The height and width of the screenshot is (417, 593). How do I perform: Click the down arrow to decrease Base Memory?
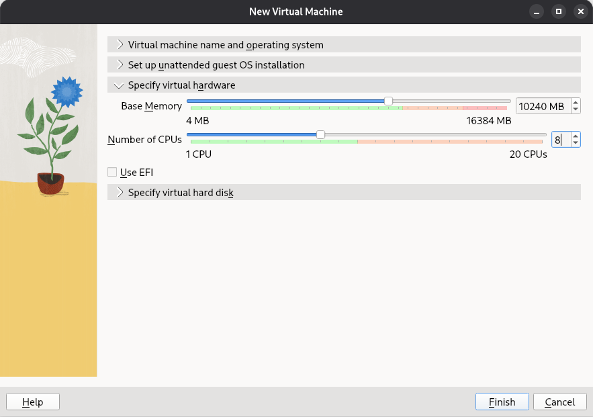[575, 109]
